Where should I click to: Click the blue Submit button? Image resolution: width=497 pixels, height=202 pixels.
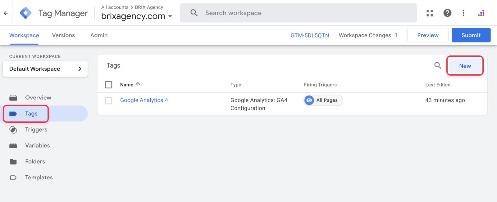[471, 35]
